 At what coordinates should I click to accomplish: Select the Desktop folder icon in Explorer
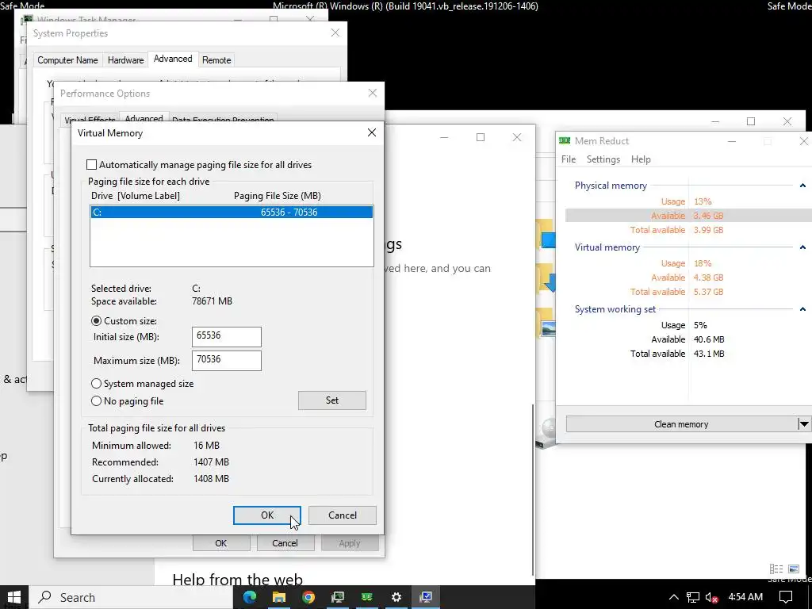546,234
